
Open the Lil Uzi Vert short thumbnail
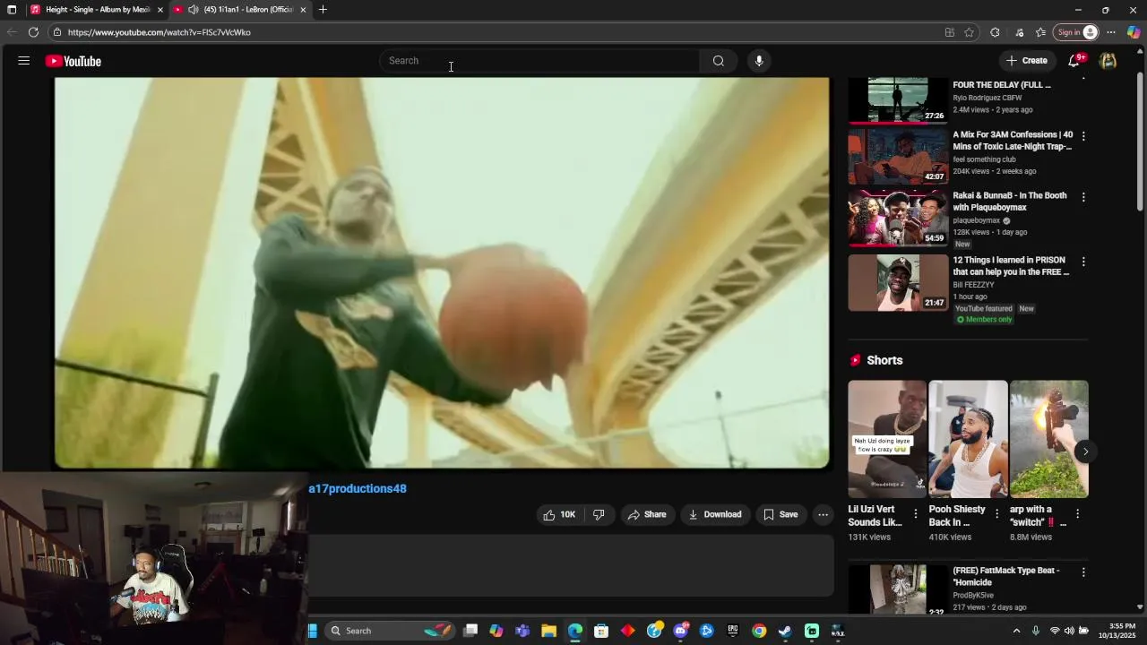point(887,439)
